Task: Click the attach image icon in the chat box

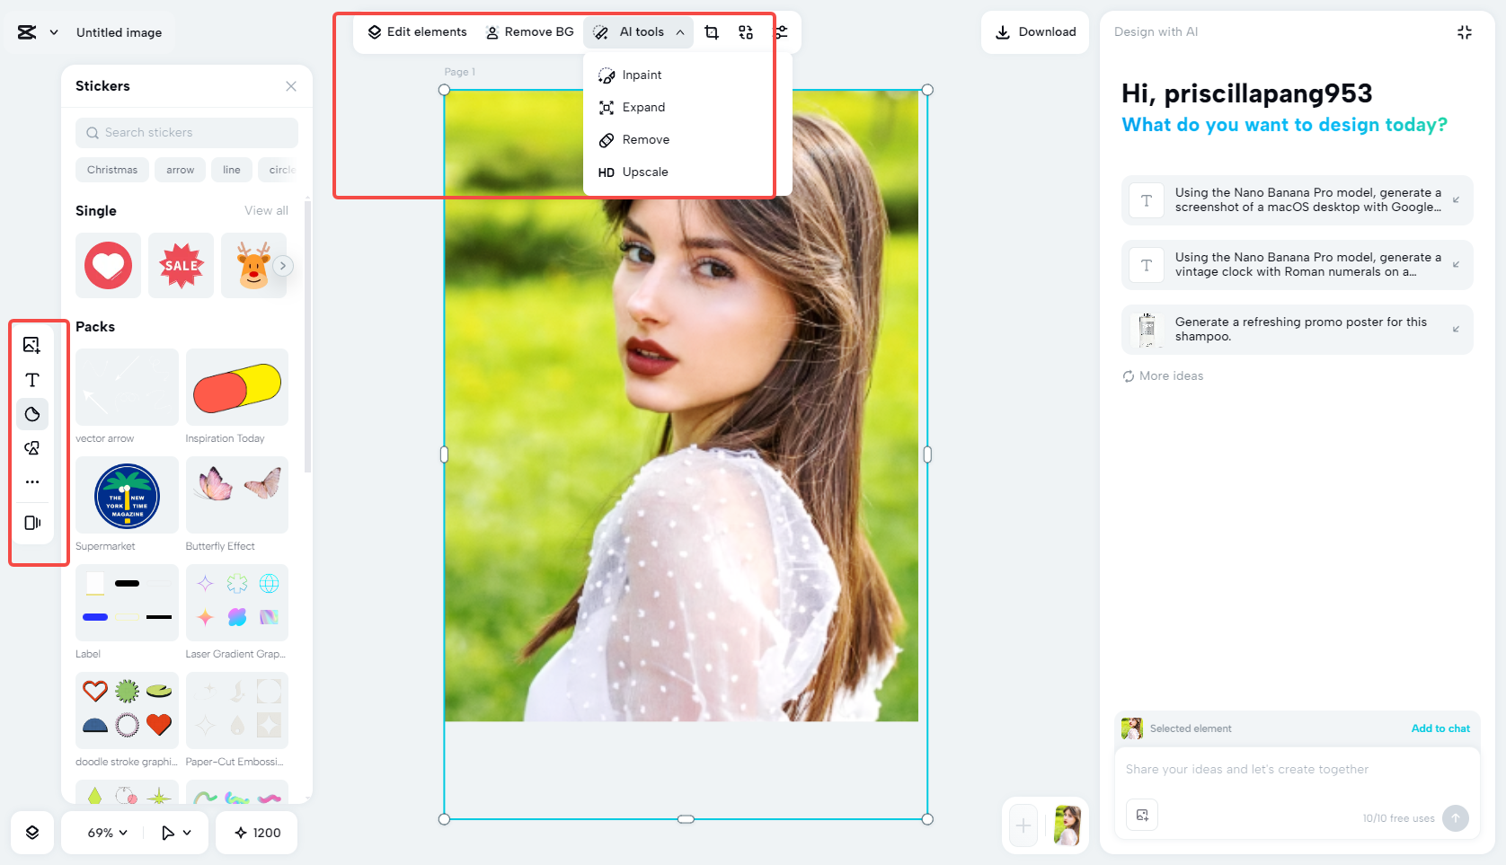Action: pyautogui.click(x=1142, y=815)
